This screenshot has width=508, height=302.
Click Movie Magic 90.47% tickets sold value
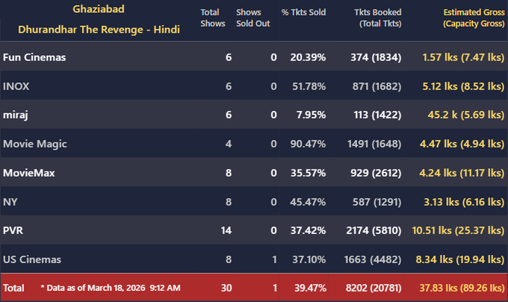[308, 144]
